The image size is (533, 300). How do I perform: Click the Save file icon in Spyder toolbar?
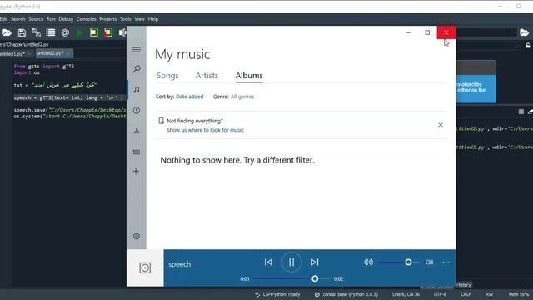point(22,32)
